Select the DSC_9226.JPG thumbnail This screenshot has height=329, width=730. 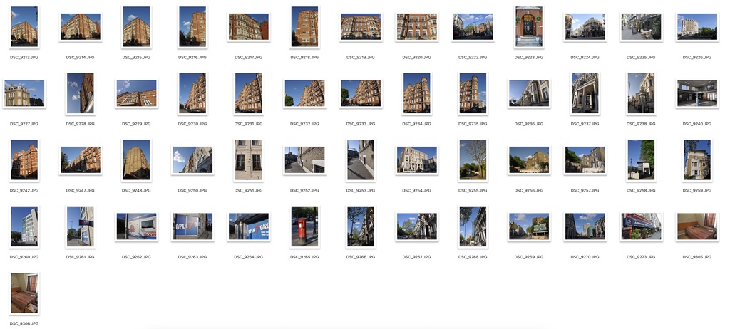697,27
